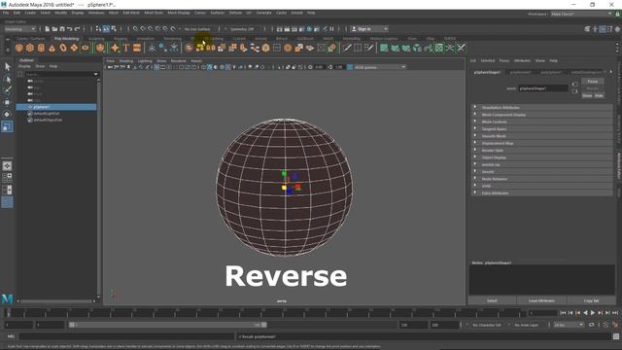Open the UV Editor shelf icon
The width and height of the screenshot is (622, 350).
pos(439,48)
